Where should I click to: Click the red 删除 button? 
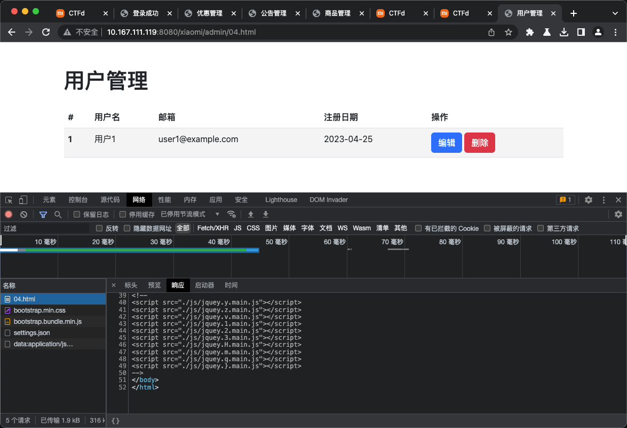pyautogui.click(x=479, y=143)
